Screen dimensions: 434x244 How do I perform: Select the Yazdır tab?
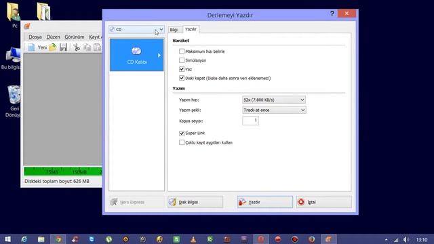click(191, 29)
